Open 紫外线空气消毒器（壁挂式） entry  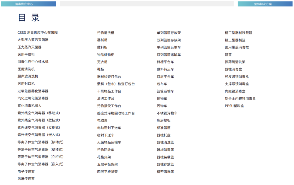(x=41, y=120)
